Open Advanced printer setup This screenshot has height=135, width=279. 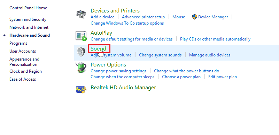[143, 17]
